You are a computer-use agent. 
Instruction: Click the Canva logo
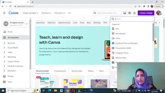click(13, 13)
